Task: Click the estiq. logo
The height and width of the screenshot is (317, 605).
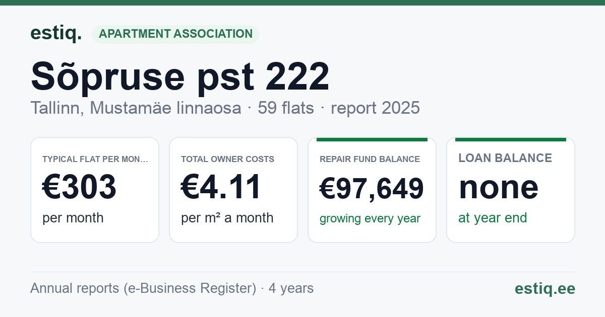Action: pyautogui.click(x=56, y=34)
